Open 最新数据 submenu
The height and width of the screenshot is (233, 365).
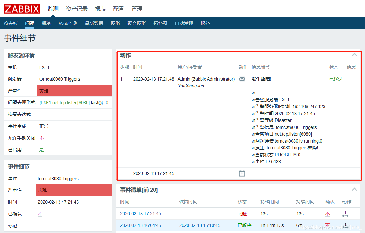(94, 23)
